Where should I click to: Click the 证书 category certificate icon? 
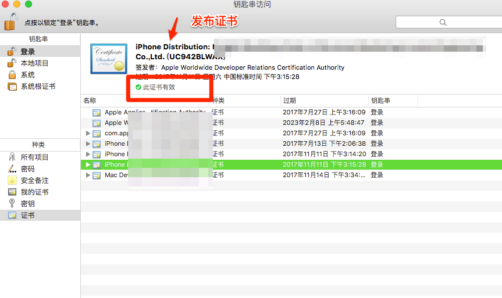click(x=12, y=215)
